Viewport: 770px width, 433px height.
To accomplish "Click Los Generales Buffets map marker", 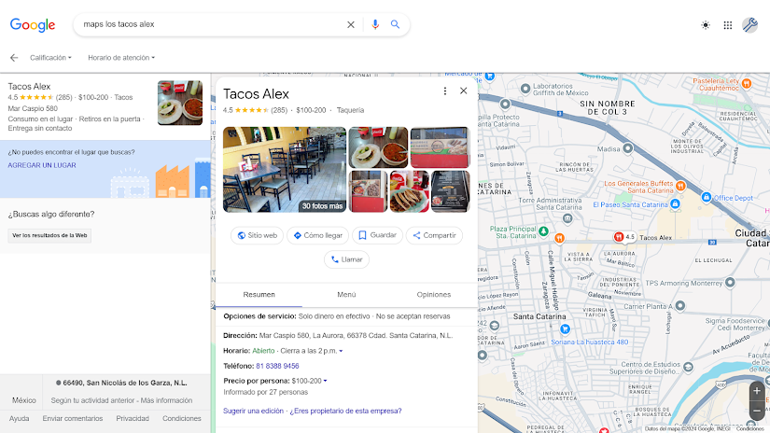I will [x=680, y=186].
